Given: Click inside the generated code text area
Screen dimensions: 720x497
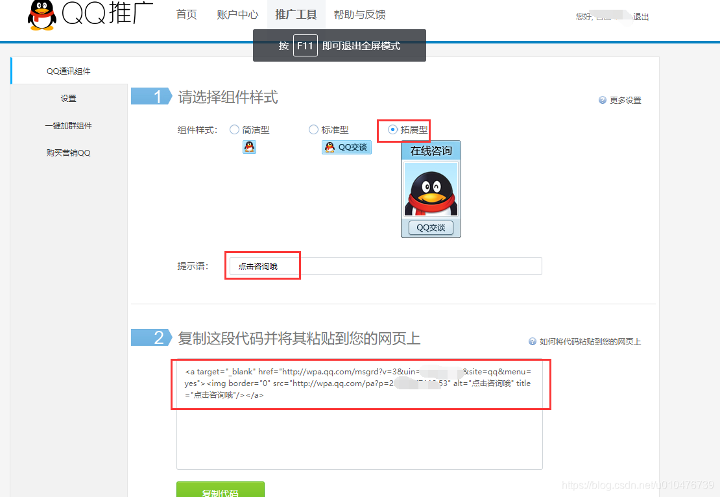Looking at the screenshot, I should point(359,415).
